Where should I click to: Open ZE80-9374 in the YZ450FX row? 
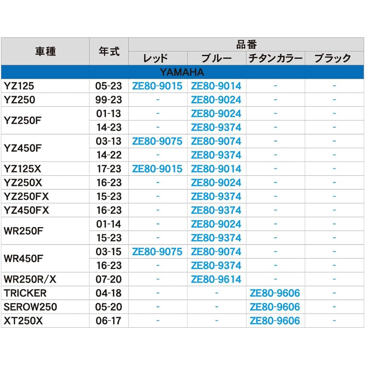tap(216, 210)
